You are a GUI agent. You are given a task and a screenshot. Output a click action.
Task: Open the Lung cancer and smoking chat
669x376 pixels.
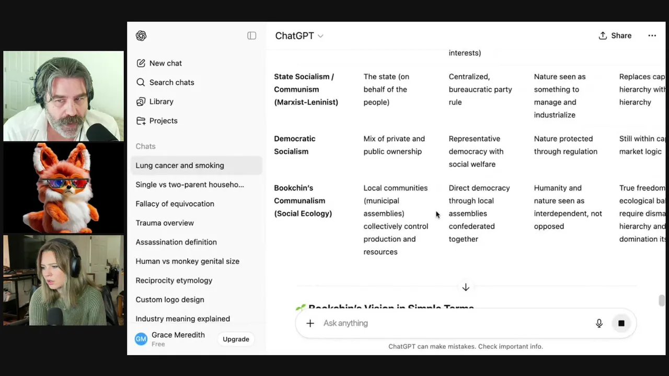coord(180,166)
